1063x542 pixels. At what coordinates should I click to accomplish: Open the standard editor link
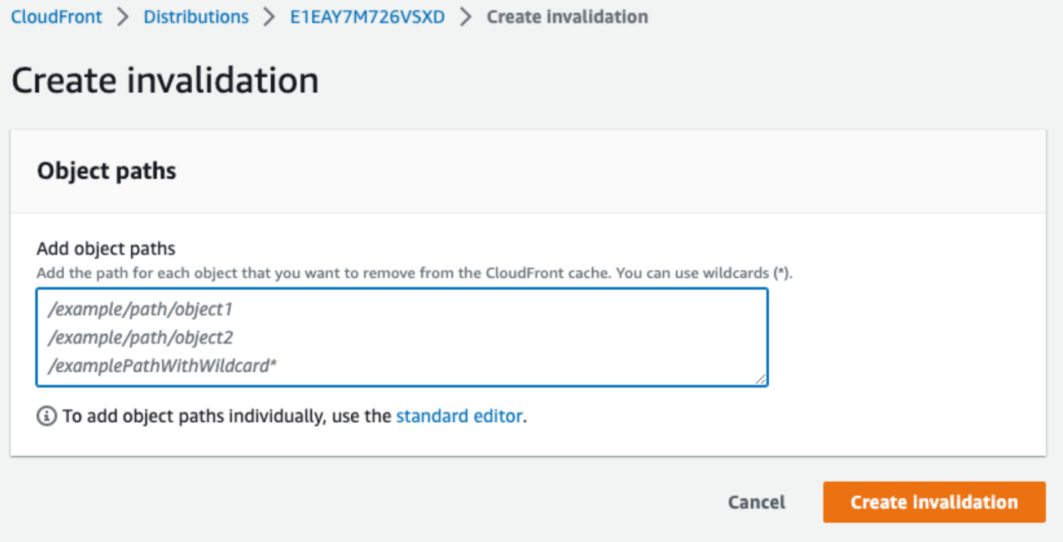pyautogui.click(x=459, y=416)
